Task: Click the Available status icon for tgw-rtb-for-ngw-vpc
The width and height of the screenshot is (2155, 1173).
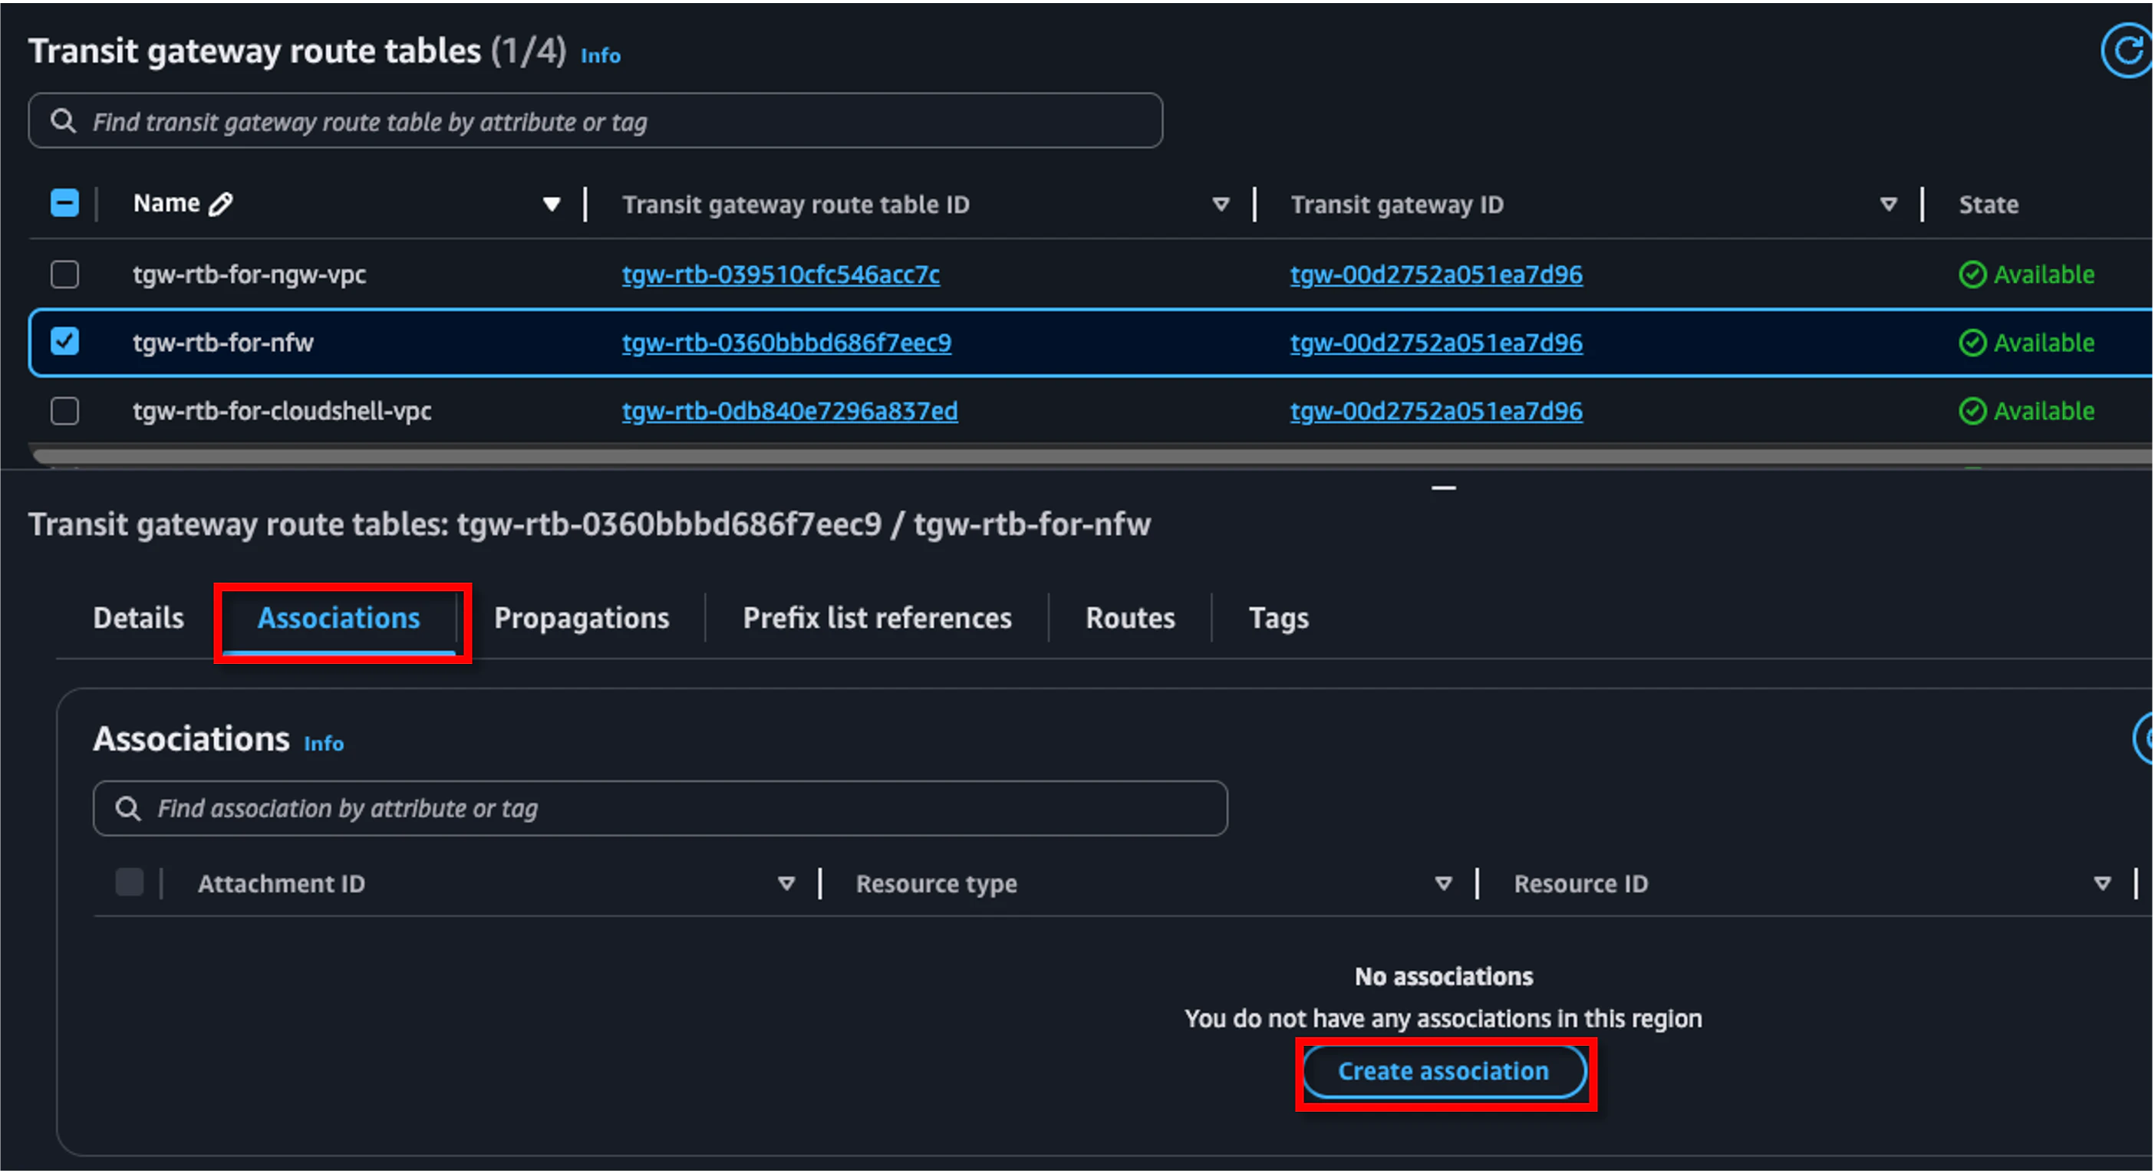Action: click(x=1972, y=275)
